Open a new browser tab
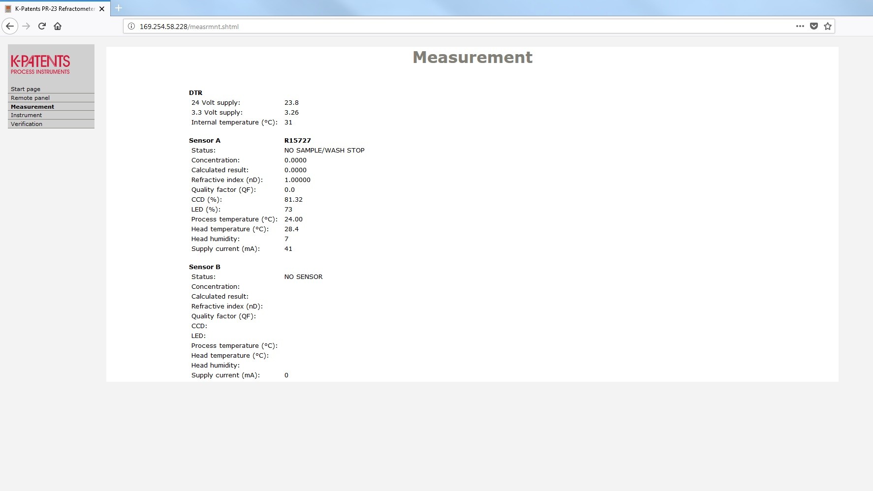Image resolution: width=873 pixels, height=491 pixels. point(119,8)
